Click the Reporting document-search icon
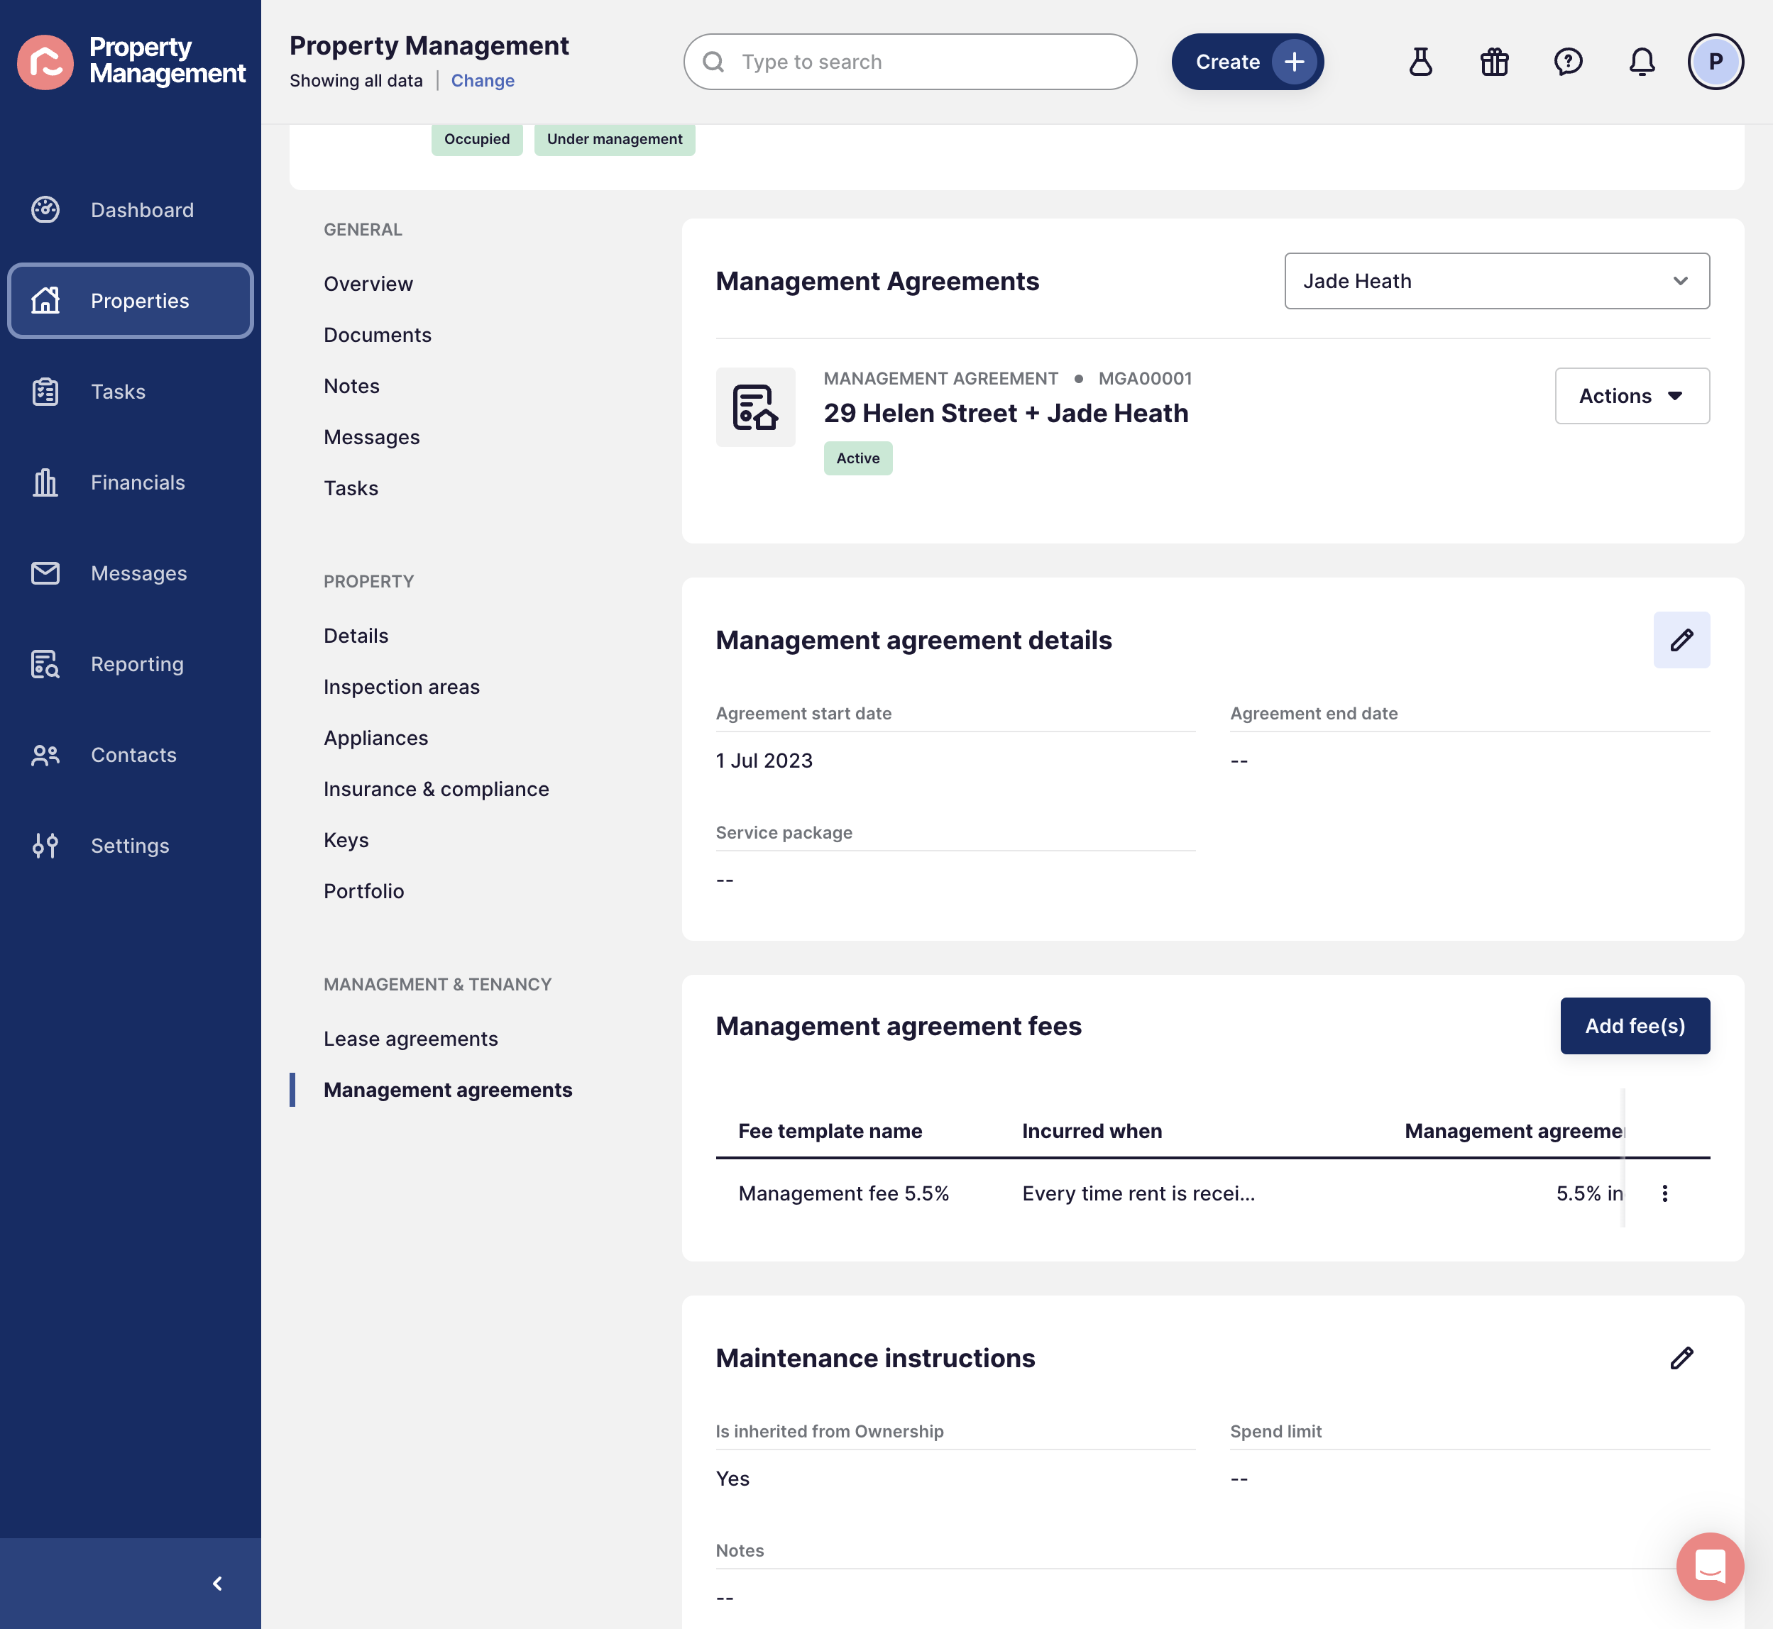The height and width of the screenshot is (1629, 1773). tap(46, 664)
